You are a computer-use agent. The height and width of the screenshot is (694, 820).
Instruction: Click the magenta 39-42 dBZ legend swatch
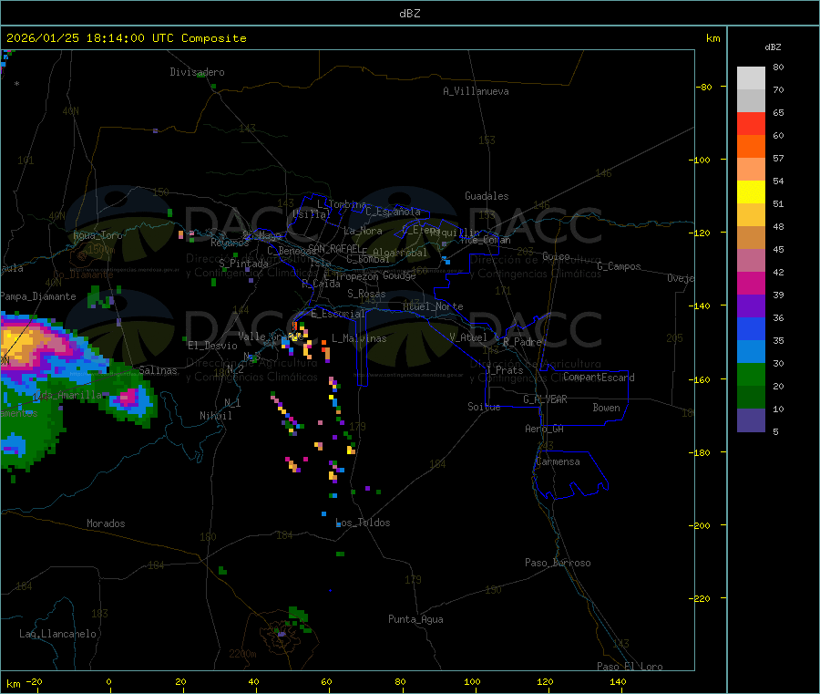751,283
